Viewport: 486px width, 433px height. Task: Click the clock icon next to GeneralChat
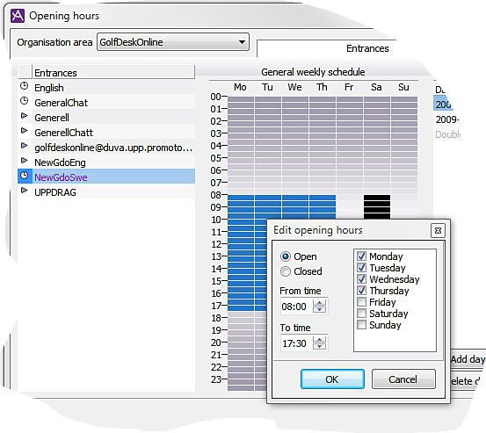coord(25,101)
